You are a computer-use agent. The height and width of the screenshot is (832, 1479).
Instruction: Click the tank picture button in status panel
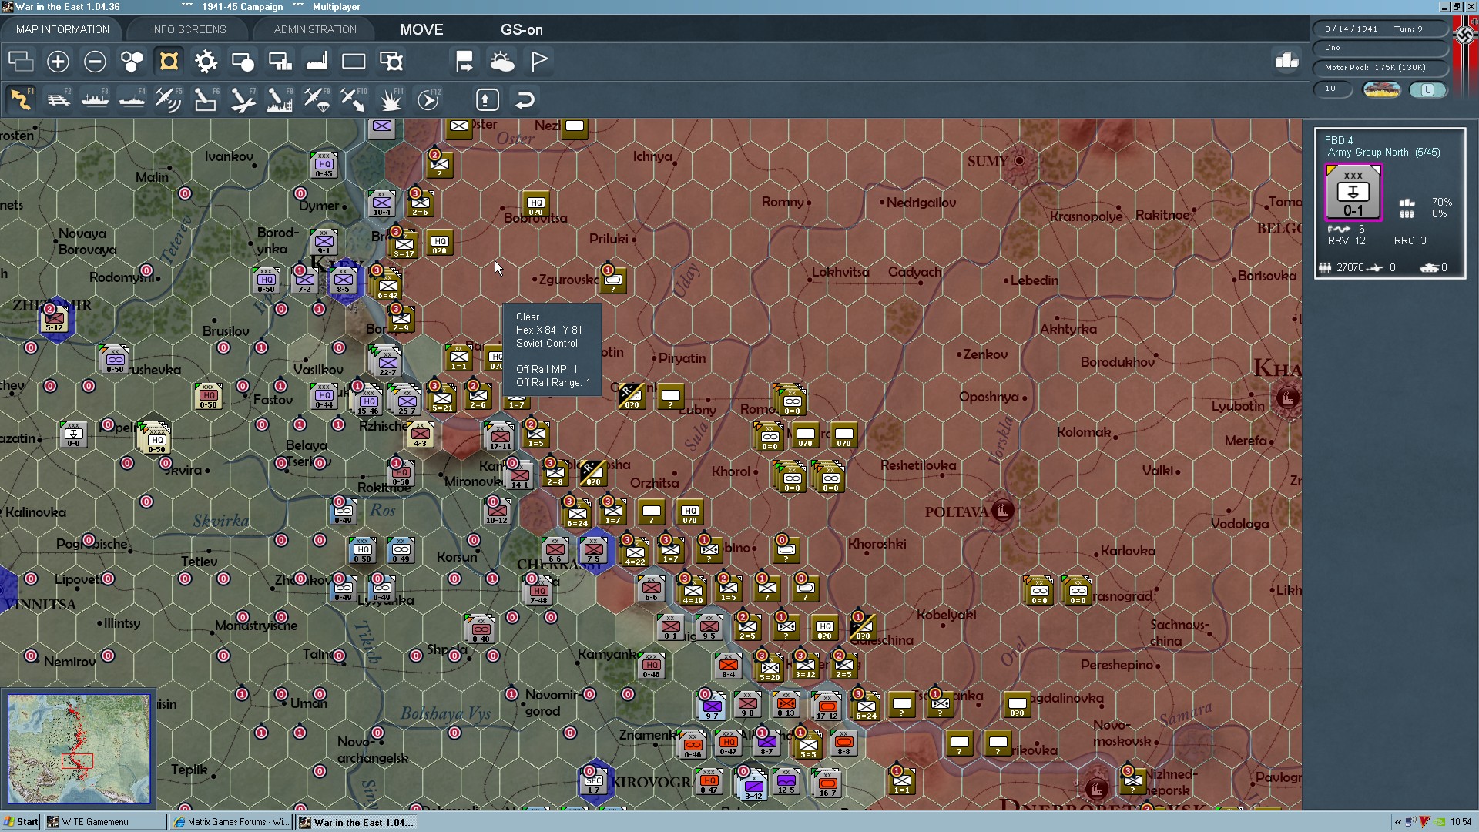(1381, 89)
